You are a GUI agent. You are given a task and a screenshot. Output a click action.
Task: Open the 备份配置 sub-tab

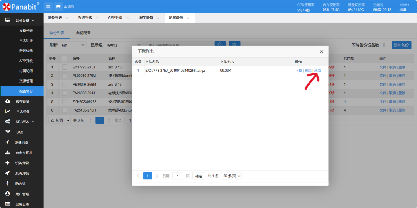[x=83, y=33]
